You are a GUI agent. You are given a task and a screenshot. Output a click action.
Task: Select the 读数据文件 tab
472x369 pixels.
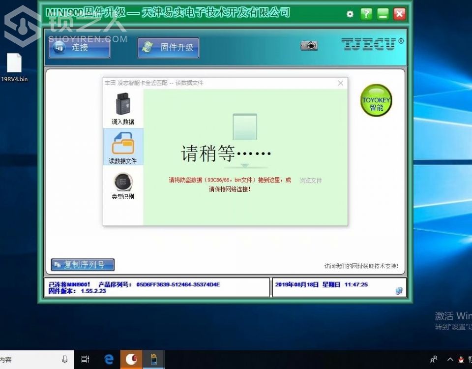tap(123, 148)
